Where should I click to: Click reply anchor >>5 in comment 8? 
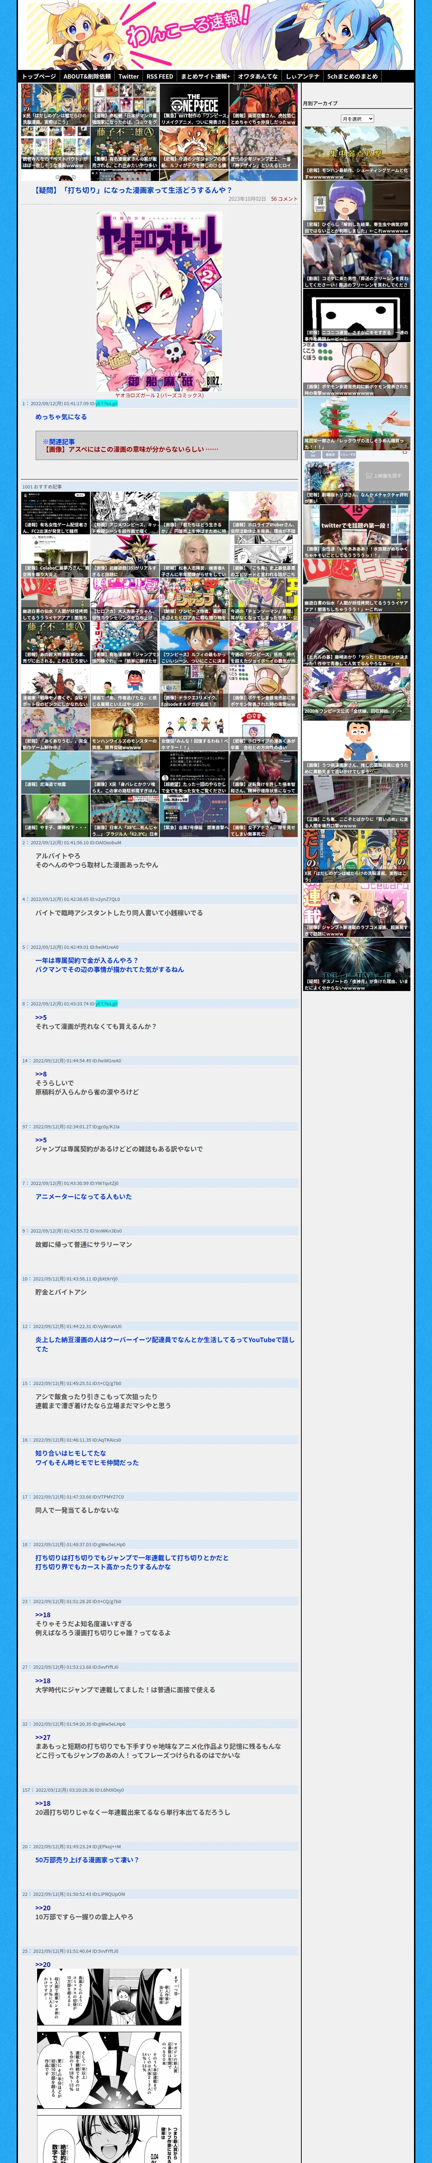point(41,1017)
